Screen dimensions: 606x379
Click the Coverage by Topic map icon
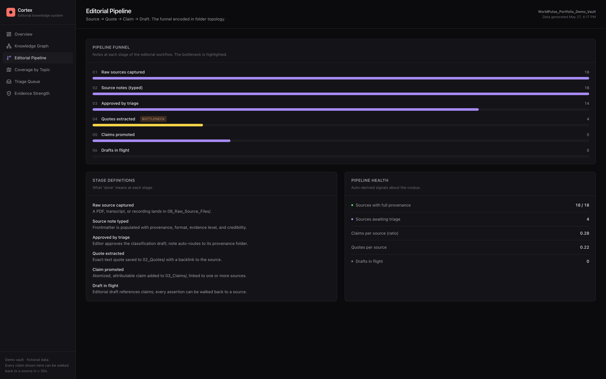9,70
